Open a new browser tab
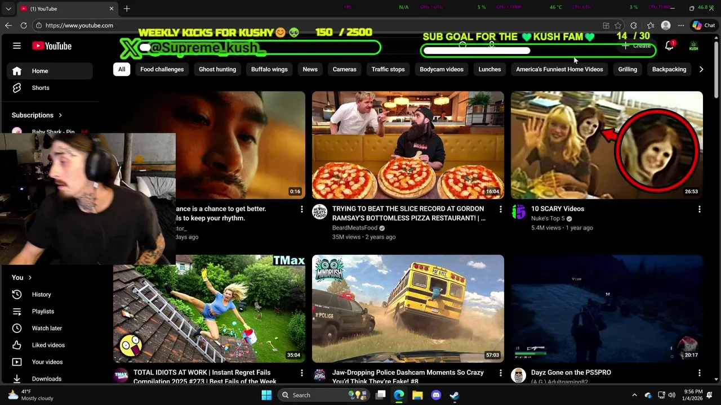 click(x=127, y=8)
